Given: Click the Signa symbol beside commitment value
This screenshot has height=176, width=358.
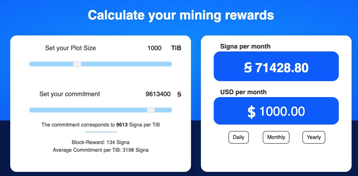Looking at the screenshot, I should coord(179,94).
